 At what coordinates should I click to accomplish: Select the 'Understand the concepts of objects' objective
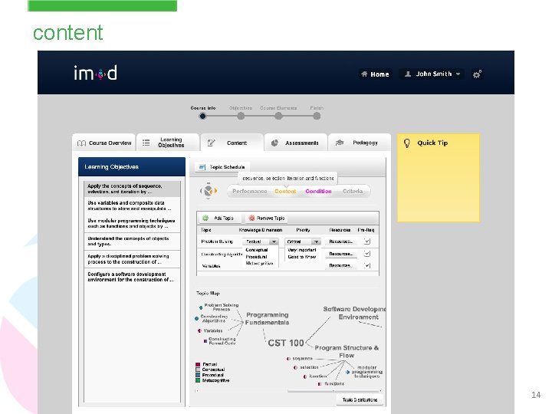132,242
